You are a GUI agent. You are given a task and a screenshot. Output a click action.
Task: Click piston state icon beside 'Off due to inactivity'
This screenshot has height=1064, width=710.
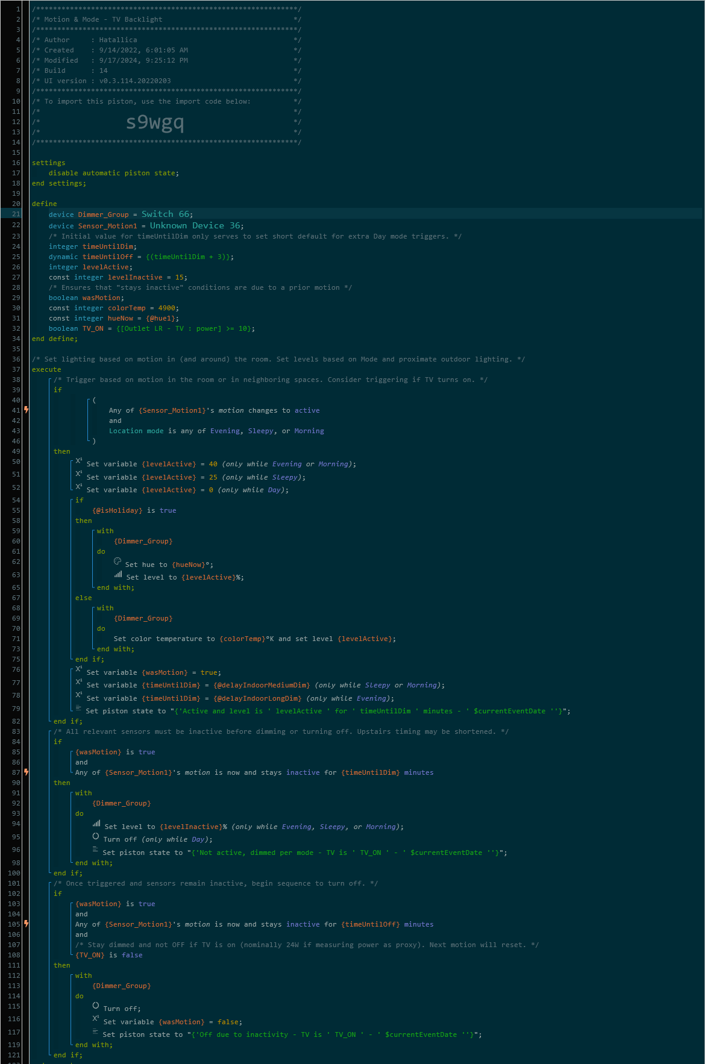pos(96,1032)
